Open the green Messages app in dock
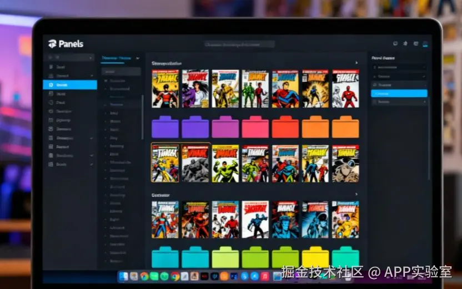The height and width of the screenshot is (289, 462). click(x=154, y=276)
